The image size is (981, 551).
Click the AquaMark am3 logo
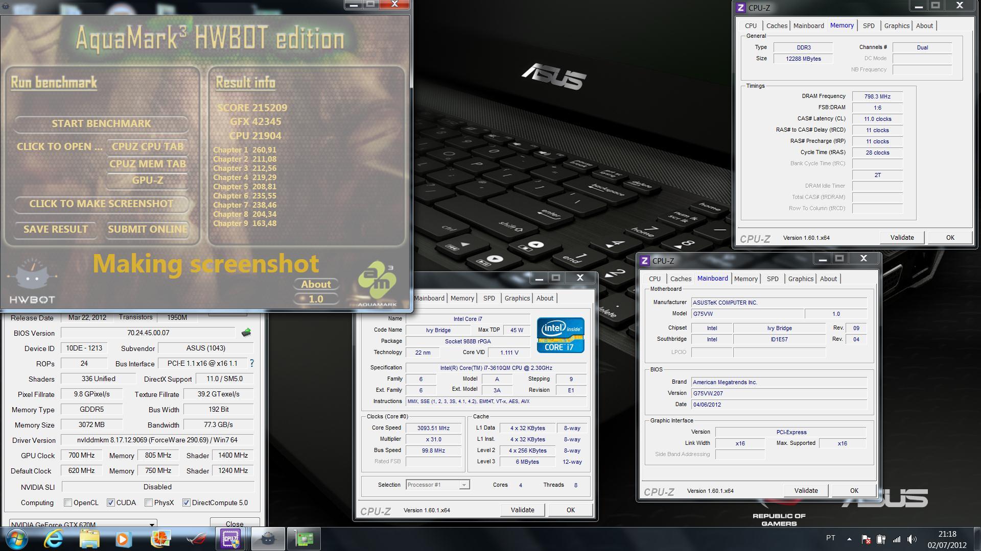coord(377,283)
